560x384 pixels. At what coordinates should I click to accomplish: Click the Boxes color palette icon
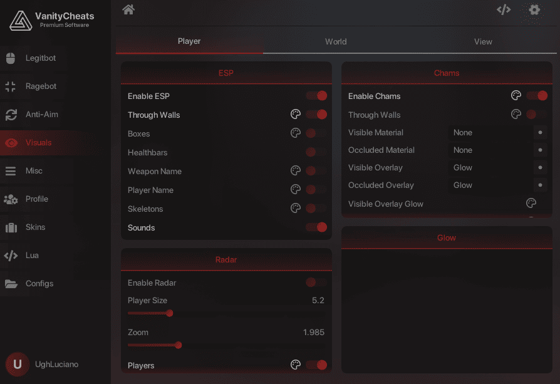click(x=296, y=133)
